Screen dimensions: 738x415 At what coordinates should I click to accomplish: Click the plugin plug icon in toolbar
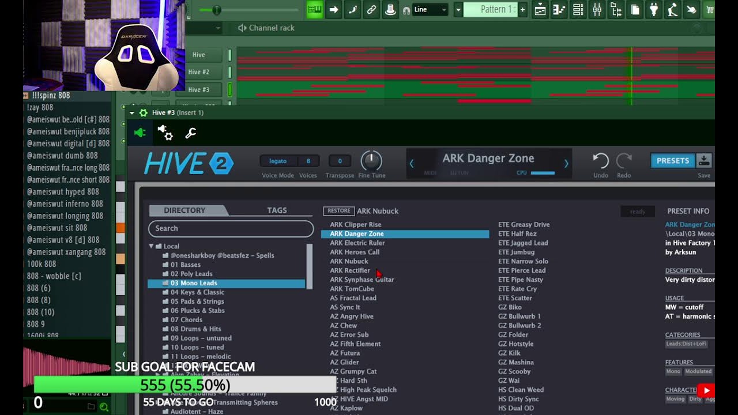[x=654, y=9]
